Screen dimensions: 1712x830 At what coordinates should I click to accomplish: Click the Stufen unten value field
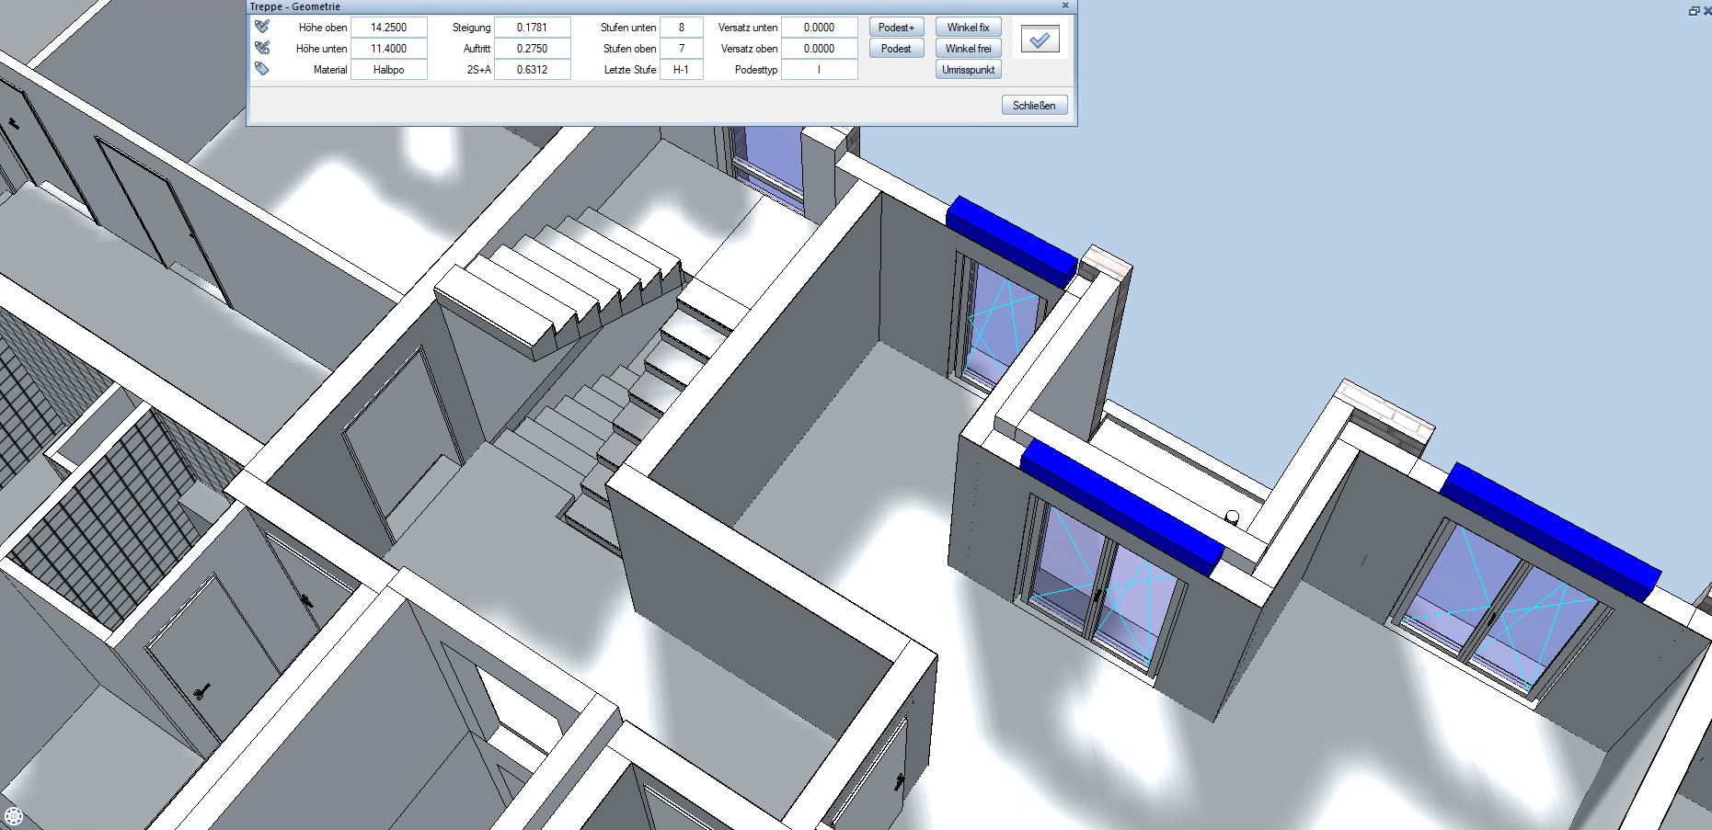click(681, 28)
